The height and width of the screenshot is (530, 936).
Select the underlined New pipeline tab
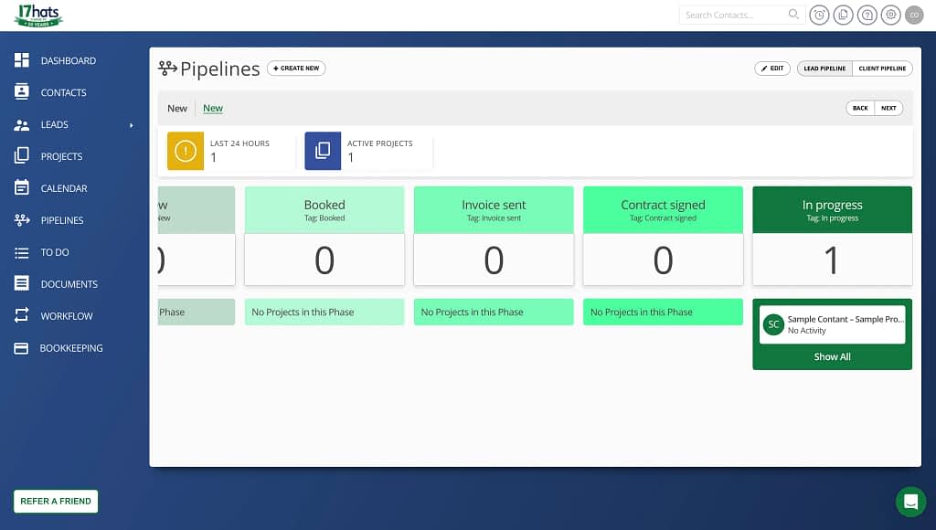coord(212,108)
